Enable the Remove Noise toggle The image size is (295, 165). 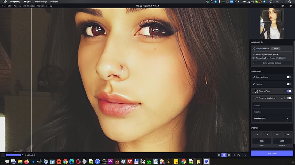click(x=289, y=77)
